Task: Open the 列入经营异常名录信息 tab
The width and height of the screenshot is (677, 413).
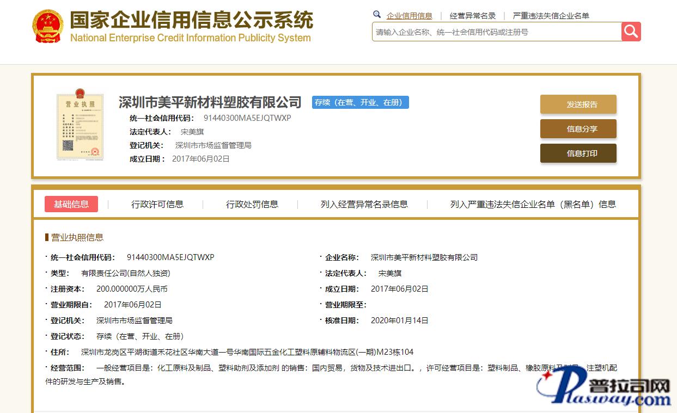Action: pyautogui.click(x=364, y=204)
